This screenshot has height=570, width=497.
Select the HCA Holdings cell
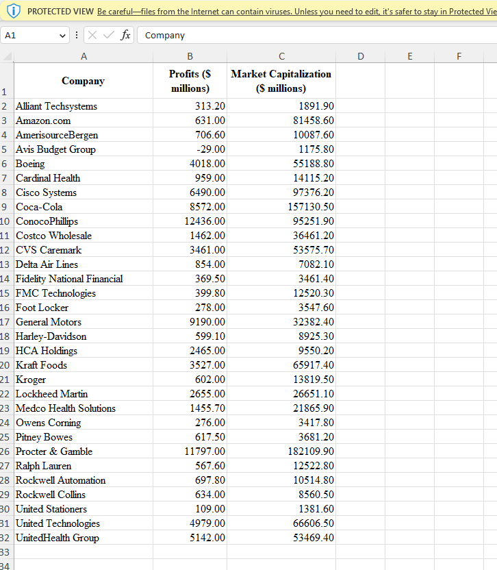click(84, 351)
